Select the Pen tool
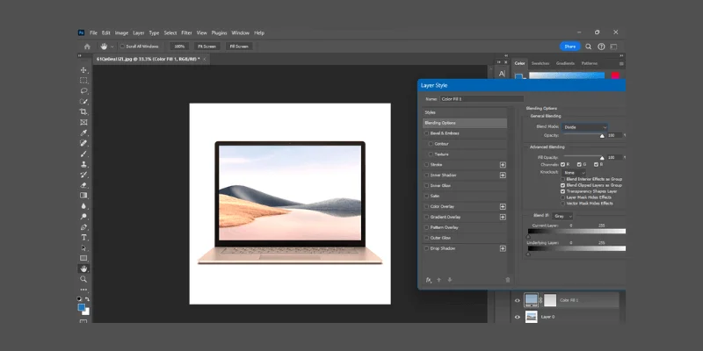The height and width of the screenshot is (351, 703). 83,227
